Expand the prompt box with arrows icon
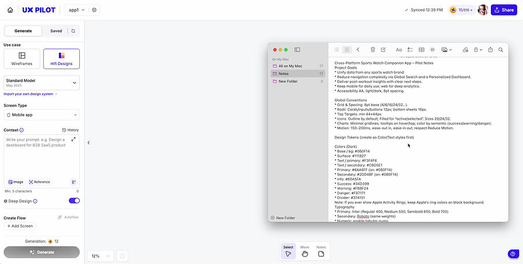Viewport: 523px width, 264px height. [73, 139]
